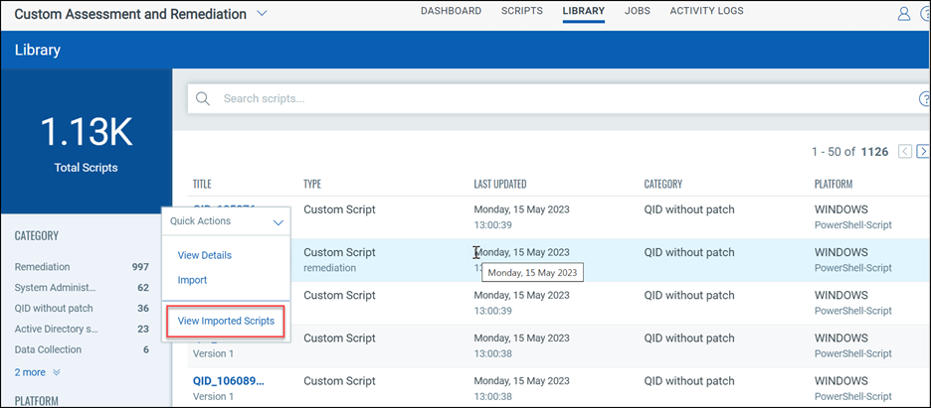Viewport: 931px width, 408px height.
Task: Click the 1.13K Total Scripts tile
Action: tap(87, 141)
